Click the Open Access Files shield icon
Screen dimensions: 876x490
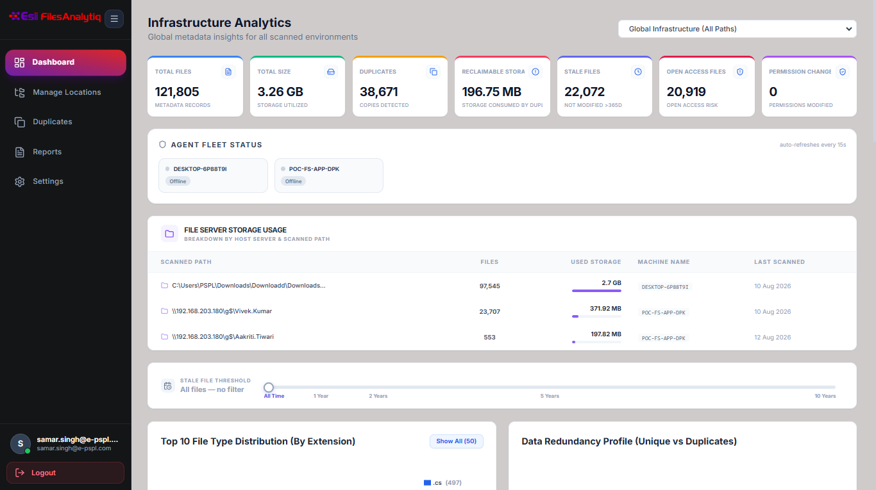point(740,72)
